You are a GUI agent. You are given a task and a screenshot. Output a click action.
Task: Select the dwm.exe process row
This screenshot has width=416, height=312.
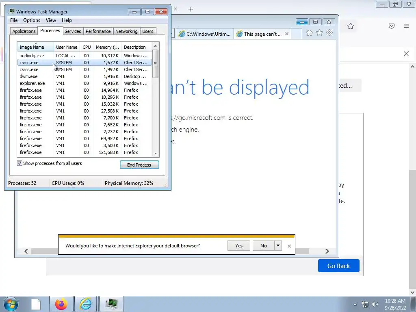point(84,76)
